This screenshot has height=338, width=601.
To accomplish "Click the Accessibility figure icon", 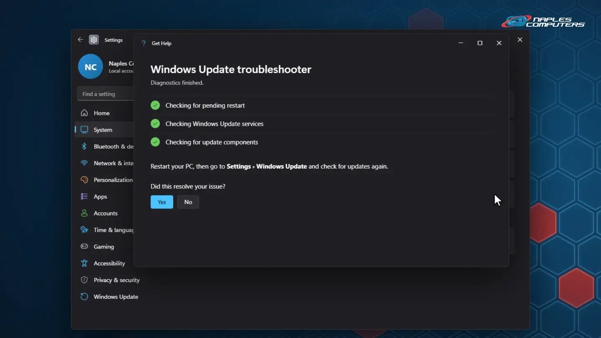I will 84,263.
